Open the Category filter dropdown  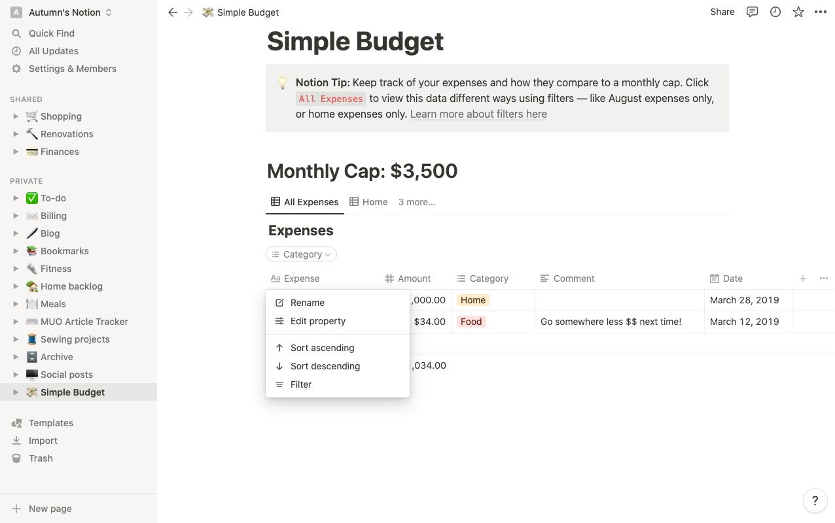302,254
